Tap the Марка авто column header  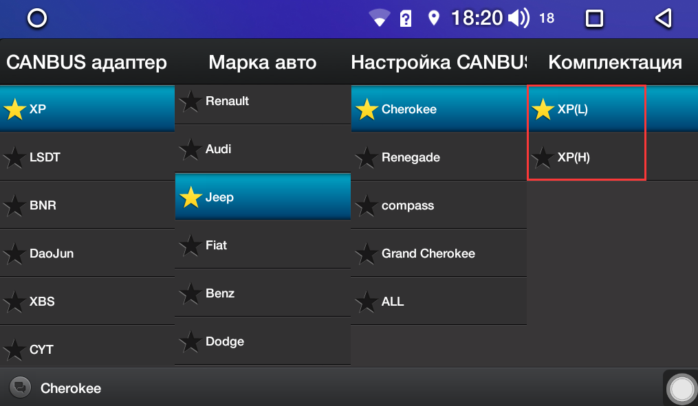pos(263,63)
